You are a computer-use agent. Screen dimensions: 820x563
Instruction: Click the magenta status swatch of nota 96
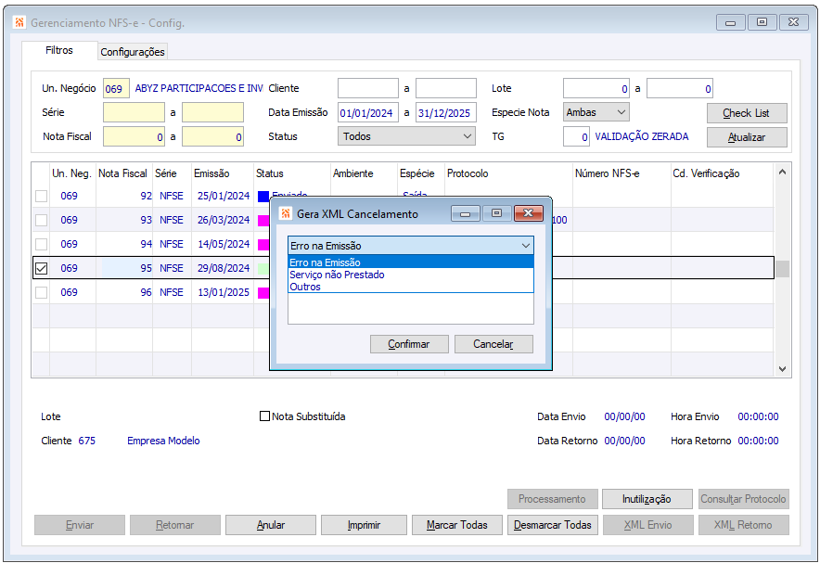(x=263, y=293)
